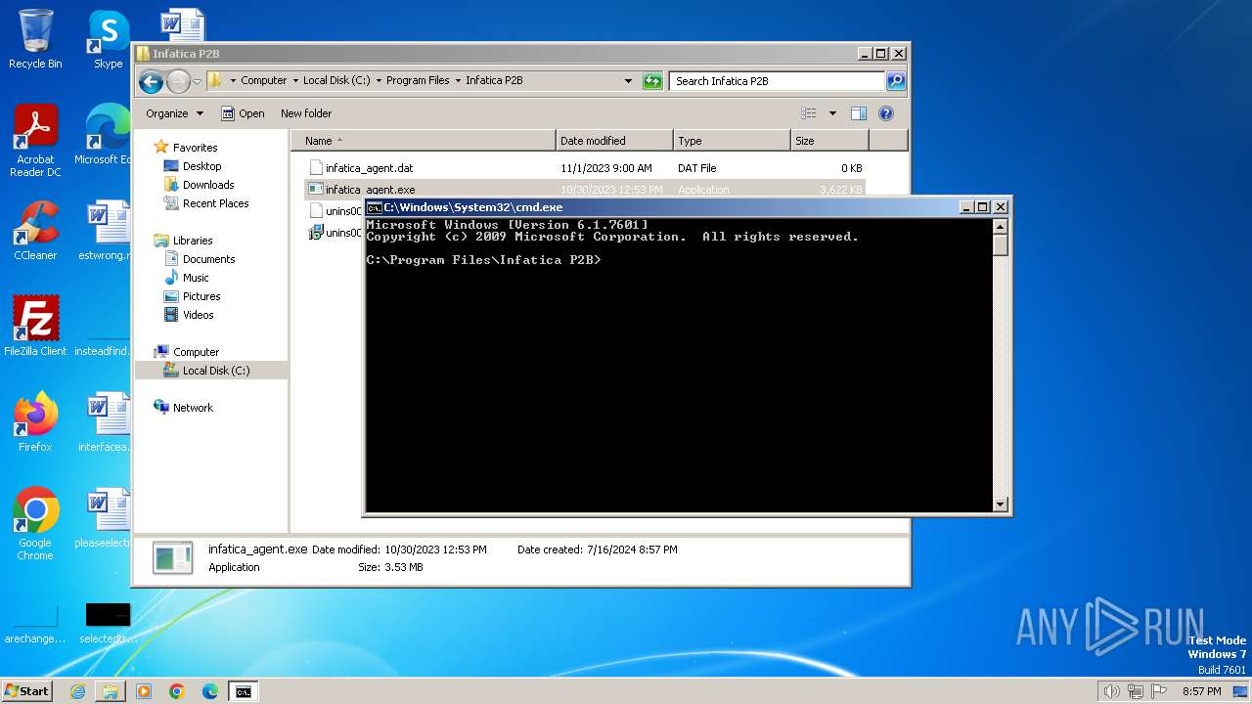Screen dimensions: 1252x704
Task: Click the Start button
Action: tap(27, 691)
